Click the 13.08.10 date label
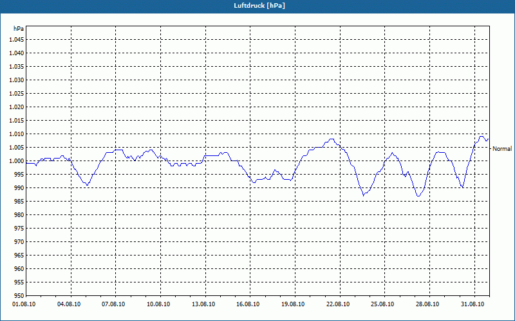This screenshot has width=515, height=321. tap(203, 304)
